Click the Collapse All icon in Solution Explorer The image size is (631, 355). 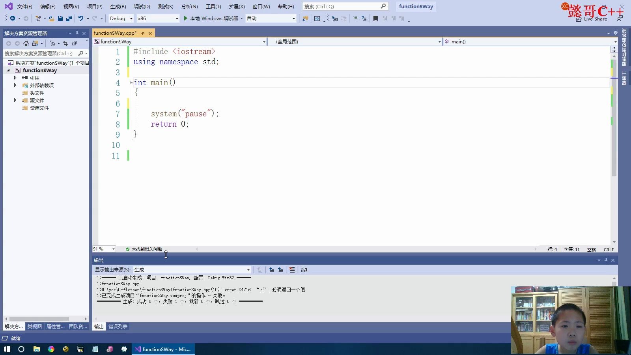pos(74,43)
